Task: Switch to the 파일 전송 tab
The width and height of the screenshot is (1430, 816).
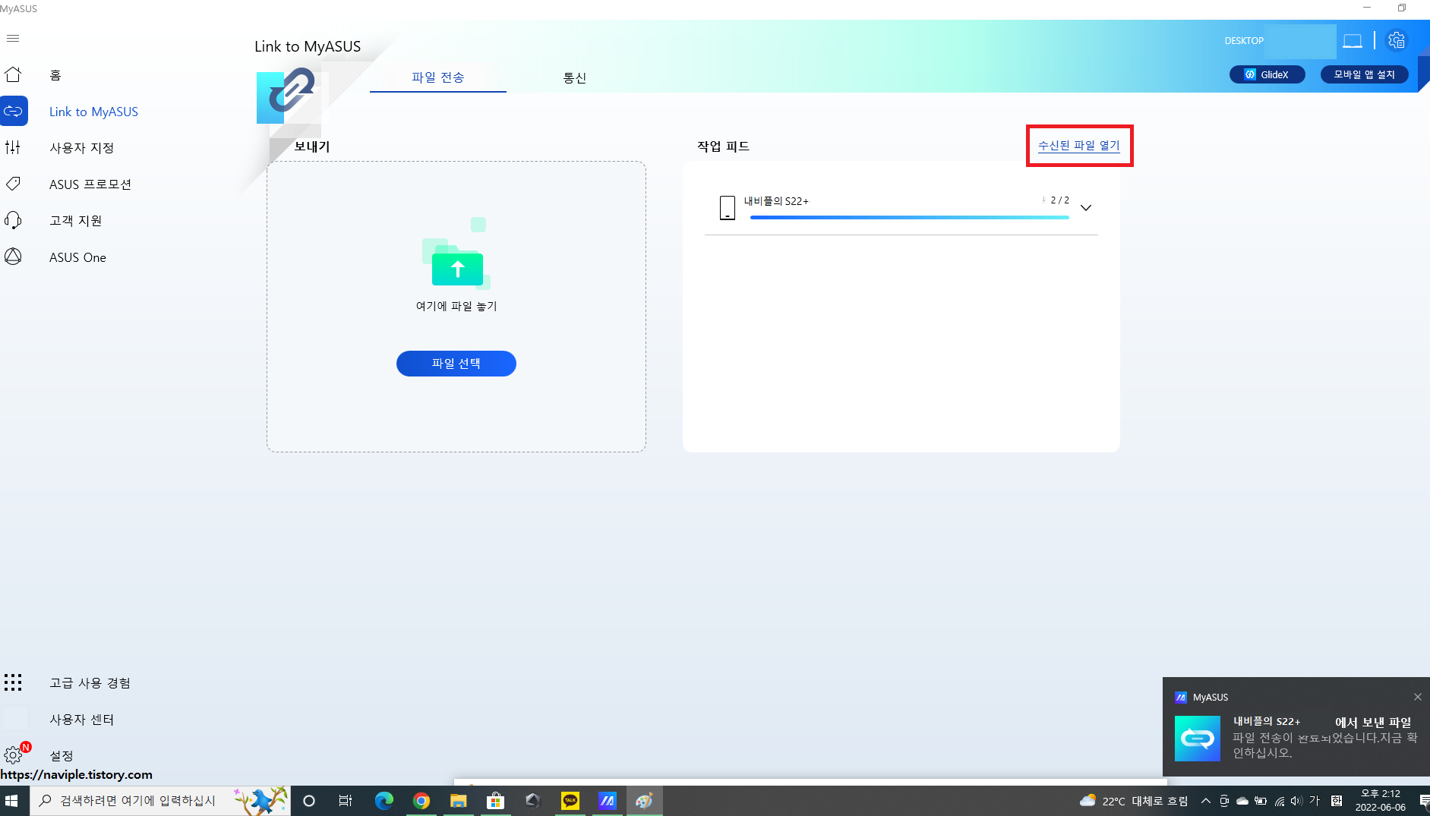Action: [x=438, y=77]
